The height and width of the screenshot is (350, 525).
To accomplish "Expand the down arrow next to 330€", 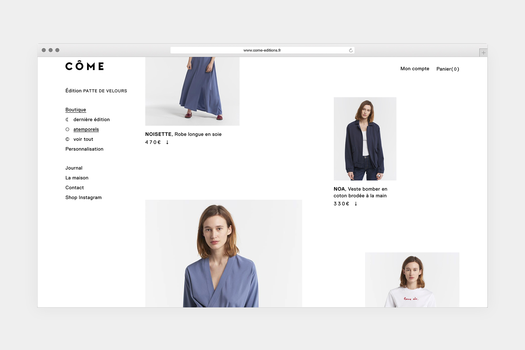I will tap(356, 204).
